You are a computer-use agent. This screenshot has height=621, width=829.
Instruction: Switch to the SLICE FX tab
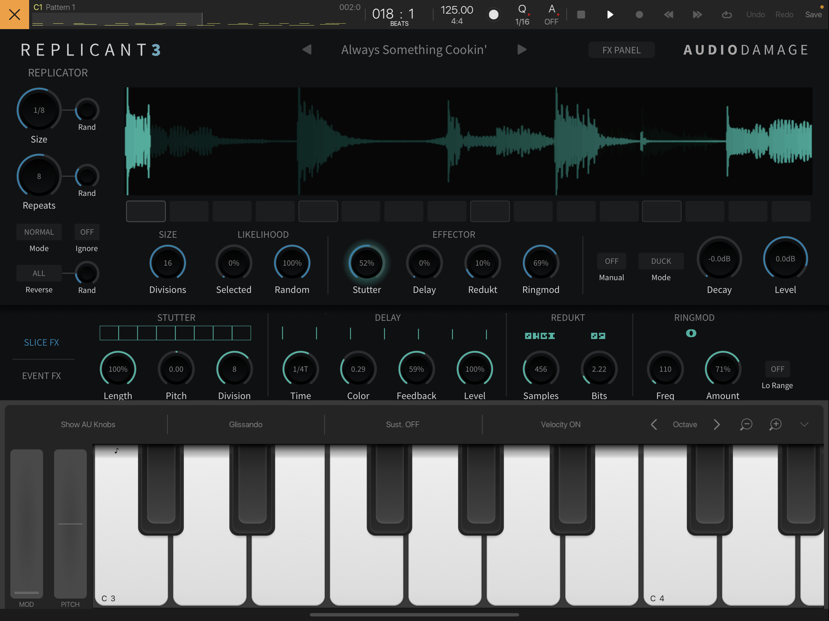[42, 342]
